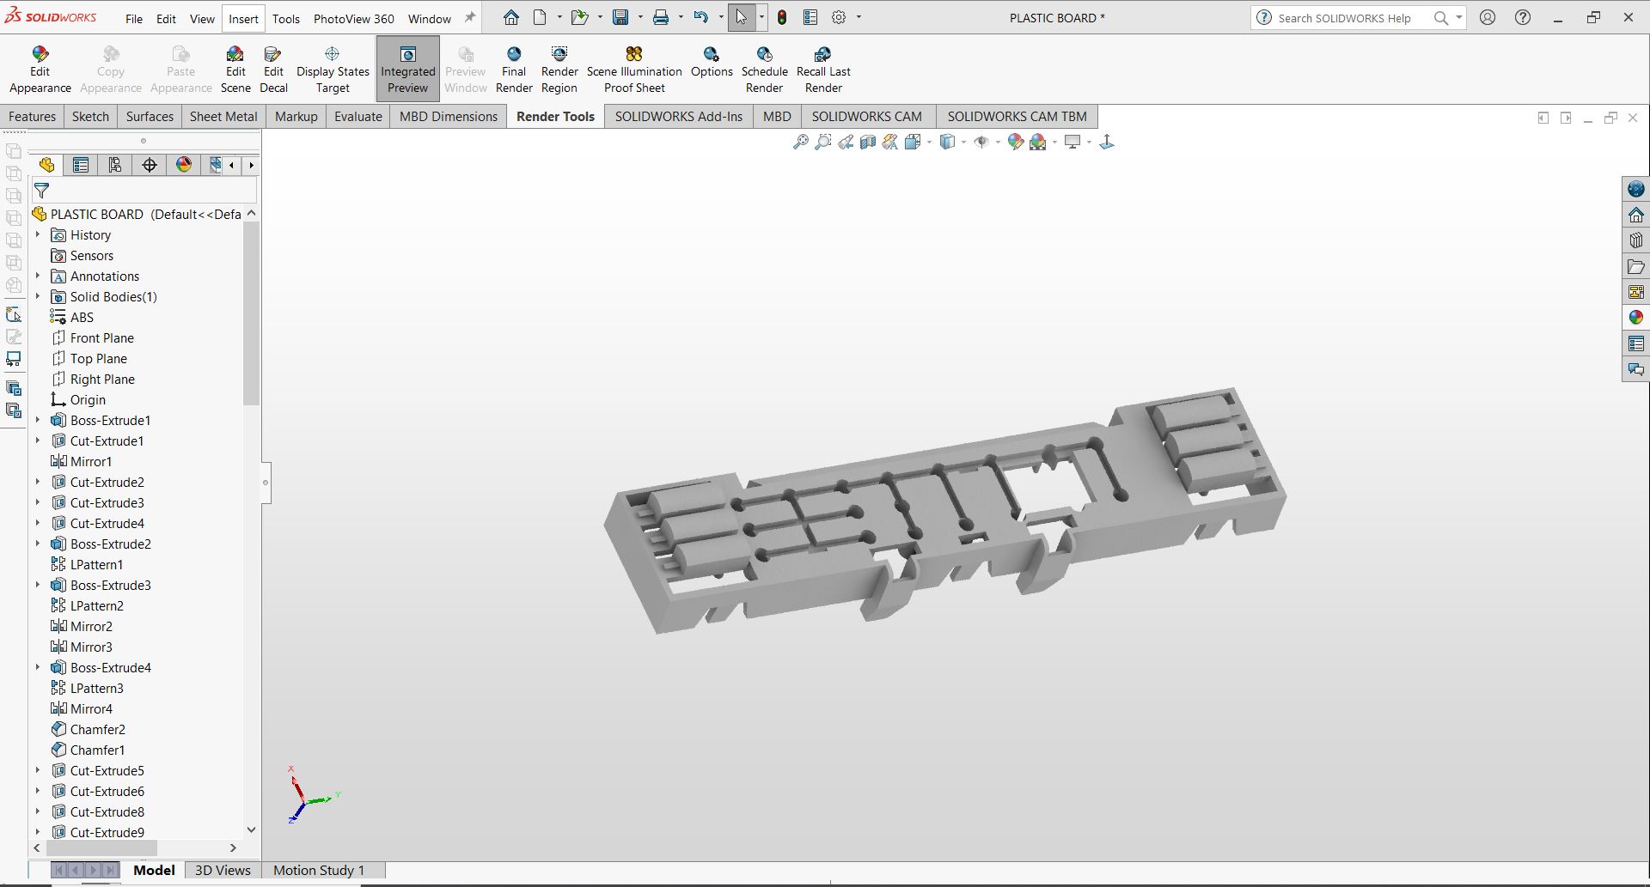Open ConfigurationManager tab
The height and width of the screenshot is (887, 1650).
point(115,165)
